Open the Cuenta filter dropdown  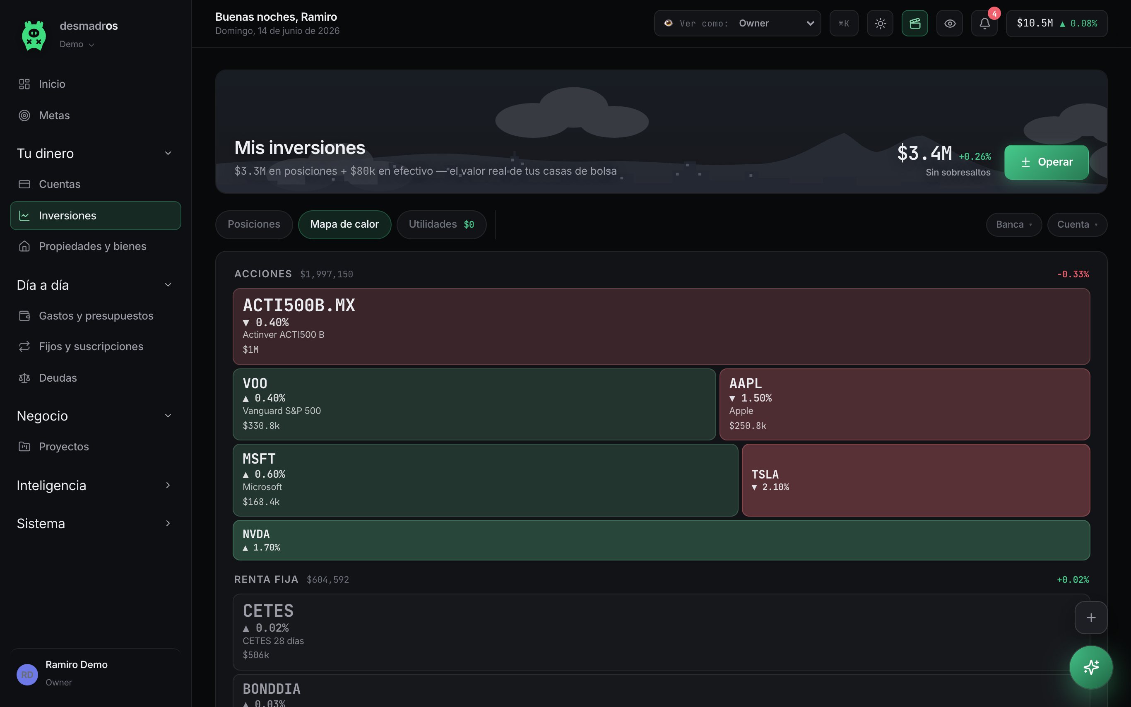1077,225
